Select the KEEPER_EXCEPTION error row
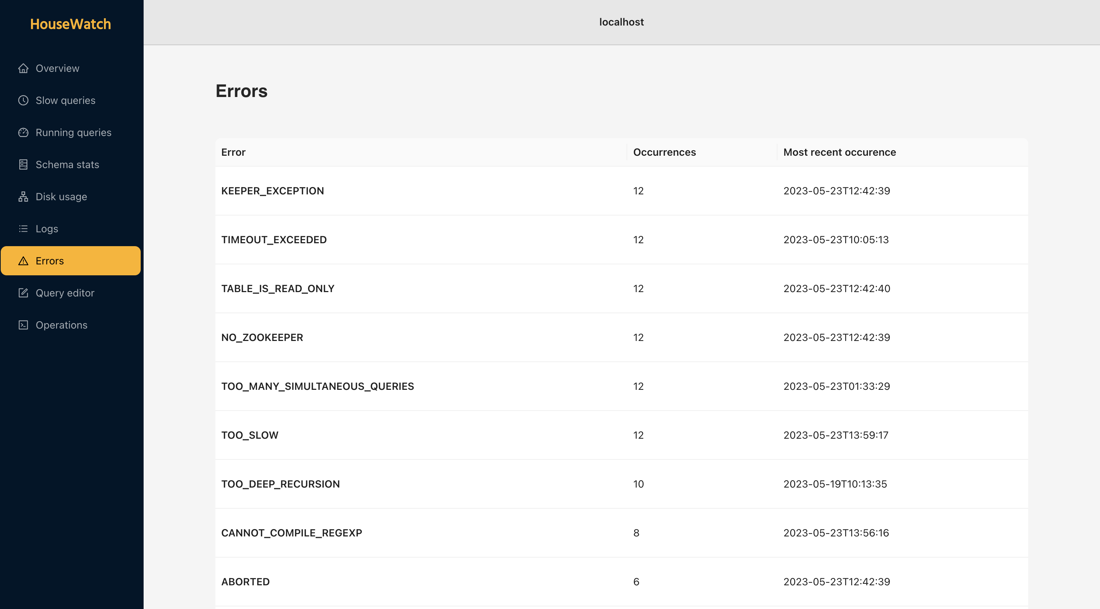1100x609 pixels. [x=272, y=191]
